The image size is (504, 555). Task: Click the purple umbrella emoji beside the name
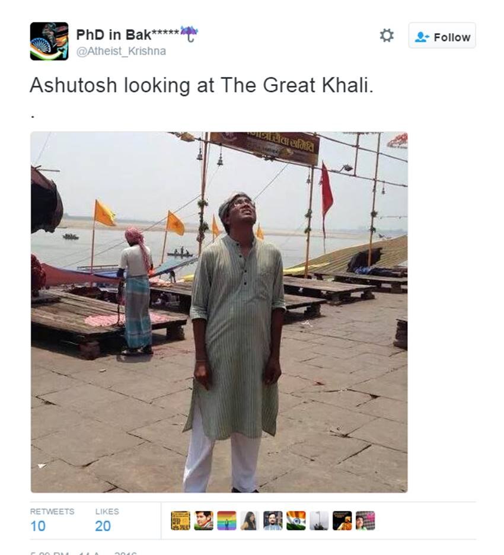[189, 33]
